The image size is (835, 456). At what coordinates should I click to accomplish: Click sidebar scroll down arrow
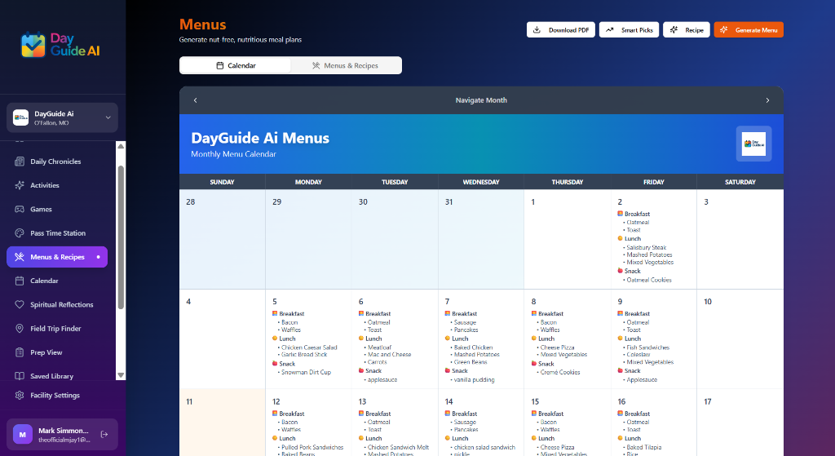tap(121, 375)
